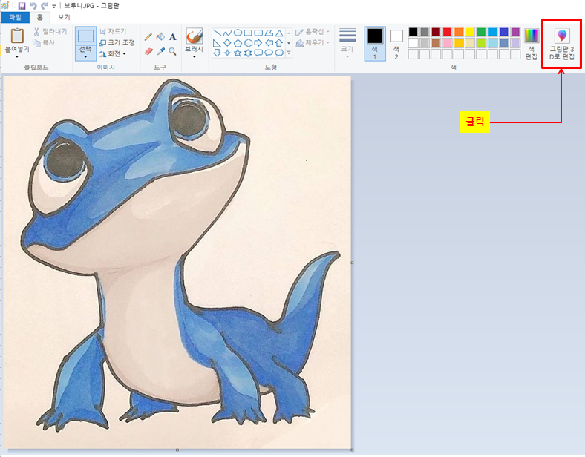Pick the purple color swatch
The image size is (585, 457).
[x=515, y=32]
